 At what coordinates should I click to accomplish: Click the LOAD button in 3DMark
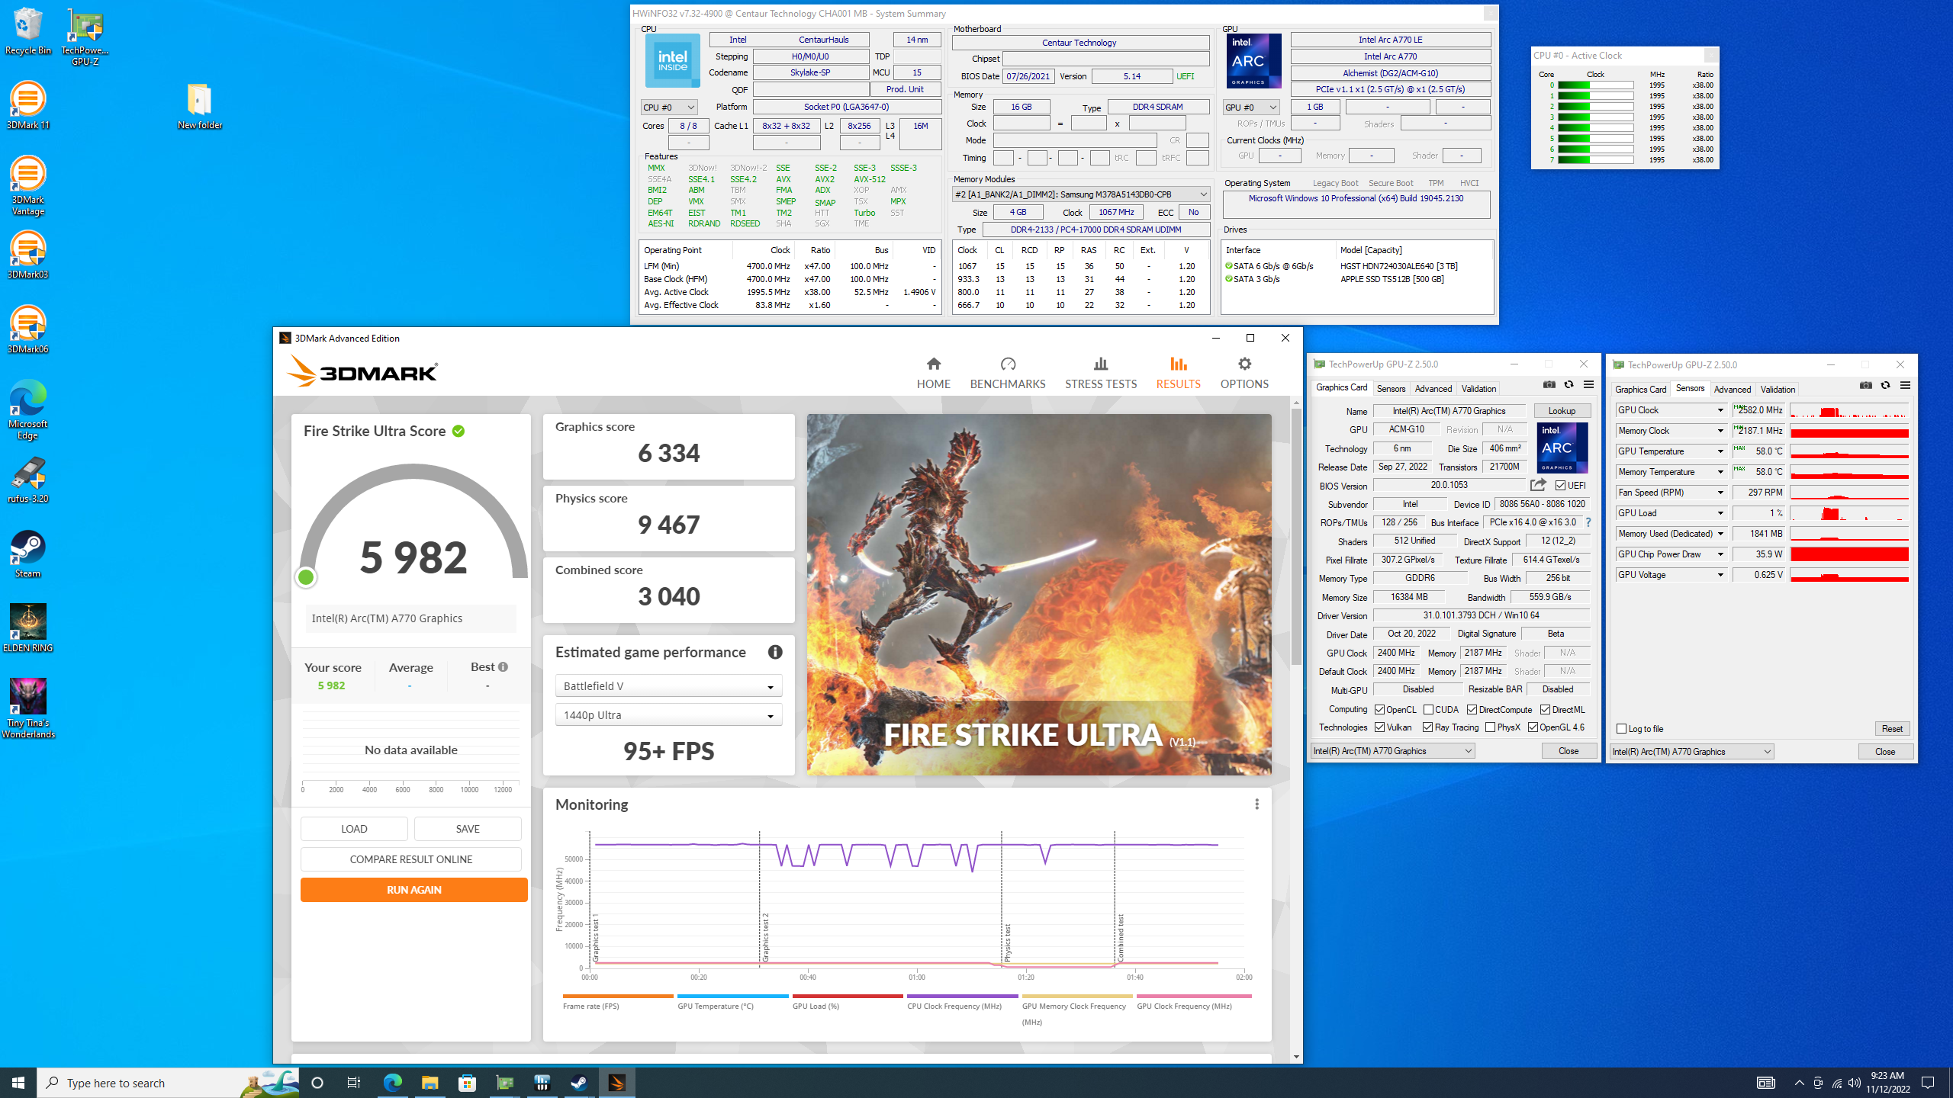click(354, 829)
